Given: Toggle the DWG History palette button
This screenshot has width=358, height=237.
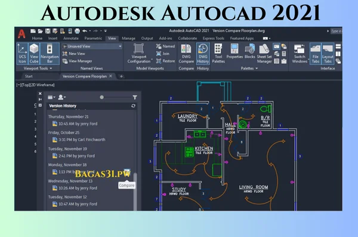Looking at the screenshot, I should (x=203, y=54).
